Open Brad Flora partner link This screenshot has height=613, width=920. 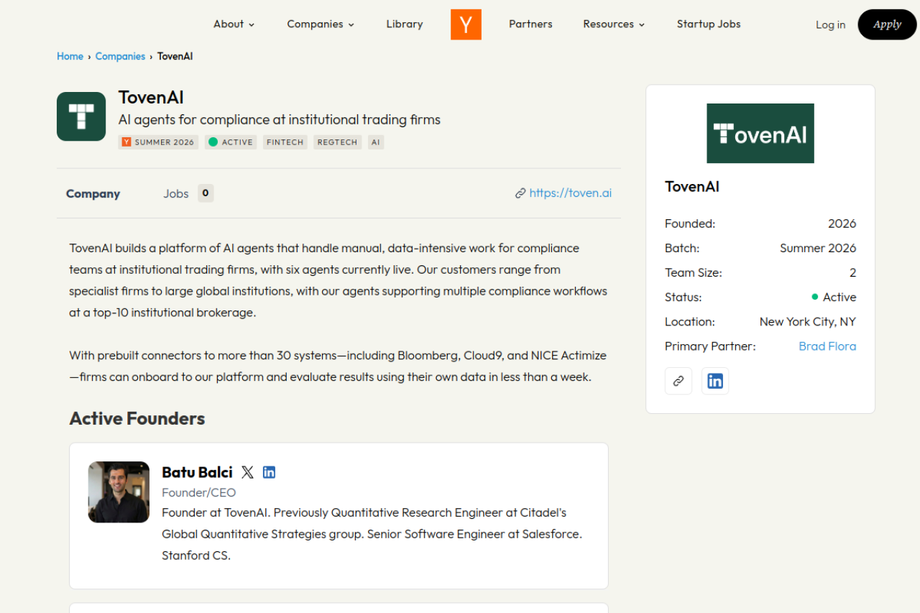(827, 346)
